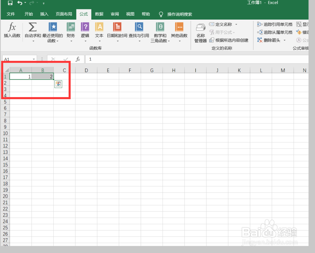Open the Name Box dropdown arrow

tap(34, 59)
